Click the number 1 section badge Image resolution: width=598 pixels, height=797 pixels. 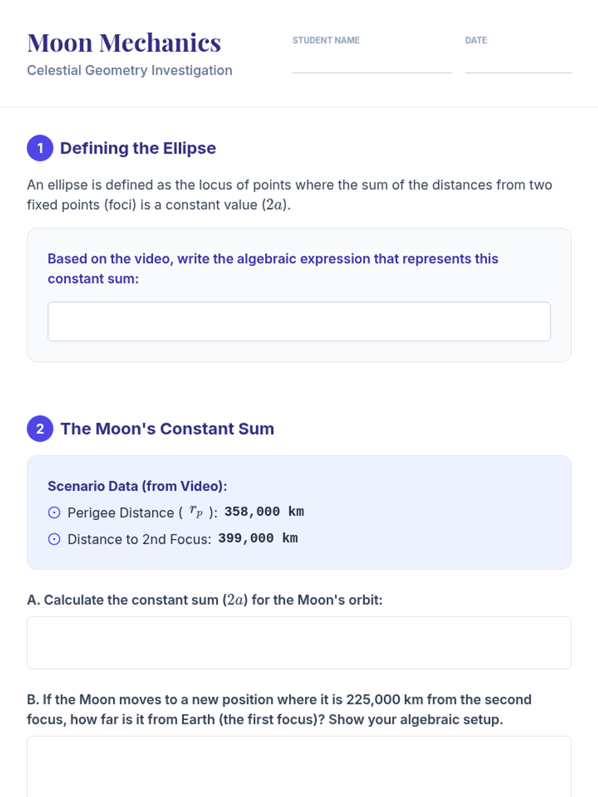point(40,148)
